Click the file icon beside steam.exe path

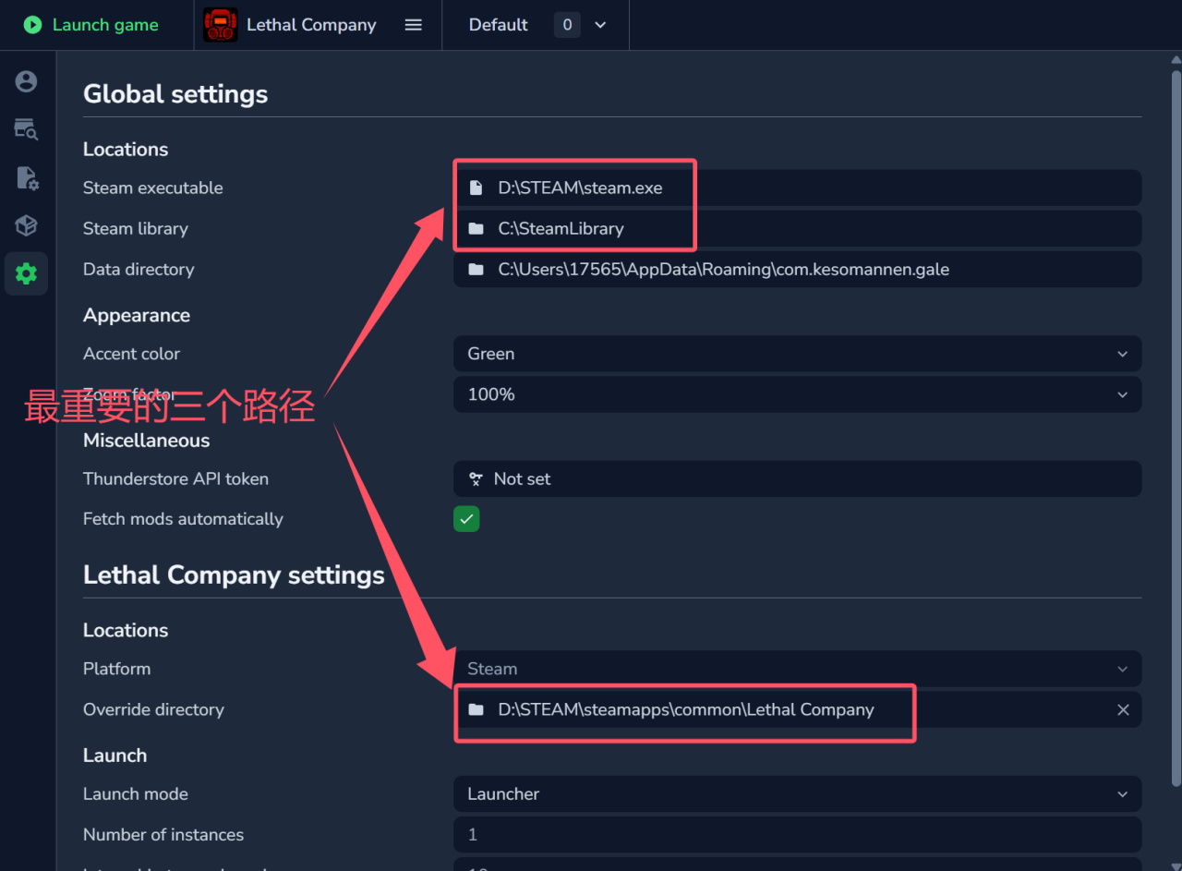tap(476, 188)
